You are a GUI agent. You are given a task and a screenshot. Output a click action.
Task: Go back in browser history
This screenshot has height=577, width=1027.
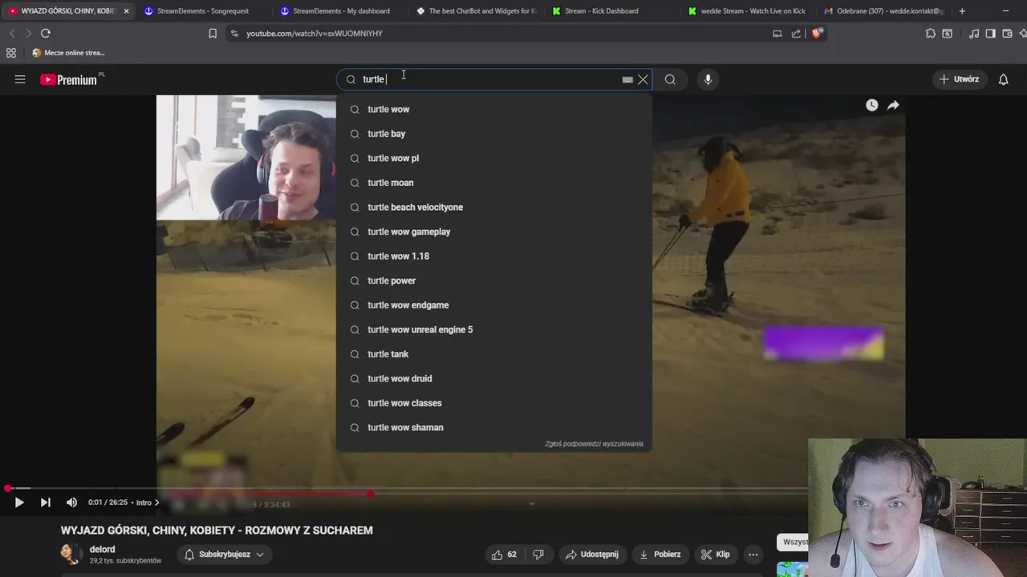(12, 33)
